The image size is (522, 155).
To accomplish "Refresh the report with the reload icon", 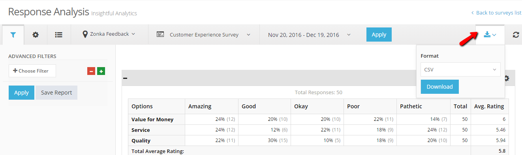I will (516, 35).
